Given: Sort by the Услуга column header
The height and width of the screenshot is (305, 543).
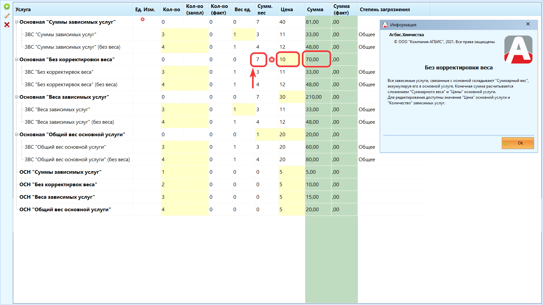Looking at the screenshot, I should click(73, 9).
